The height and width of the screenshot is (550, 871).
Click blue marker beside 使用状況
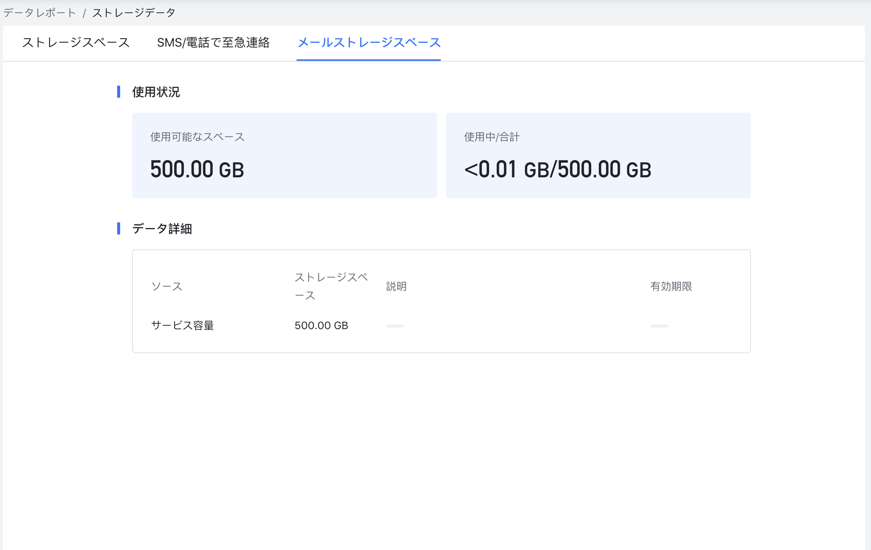(x=119, y=92)
